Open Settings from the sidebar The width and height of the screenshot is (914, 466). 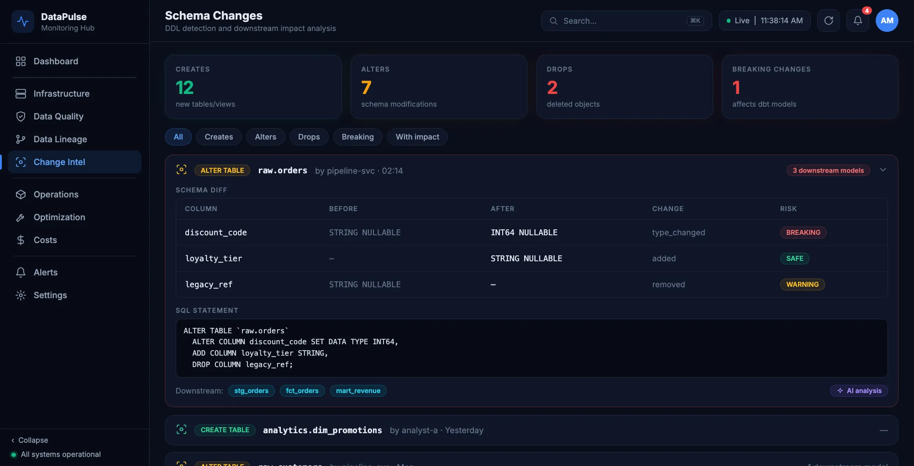pyautogui.click(x=74, y=295)
